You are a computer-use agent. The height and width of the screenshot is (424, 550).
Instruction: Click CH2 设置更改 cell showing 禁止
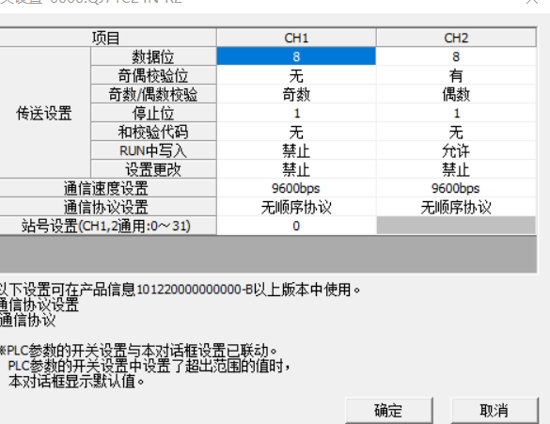click(x=456, y=170)
